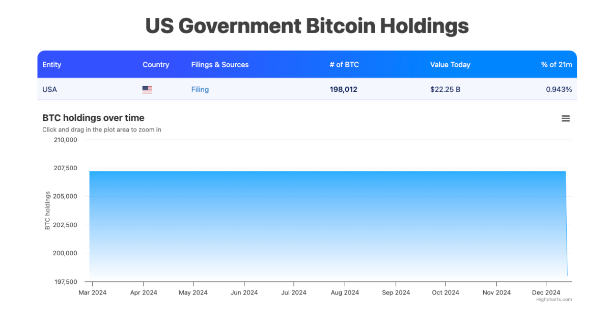
Task: Sort by the % of 21m header
Action: point(557,65)
